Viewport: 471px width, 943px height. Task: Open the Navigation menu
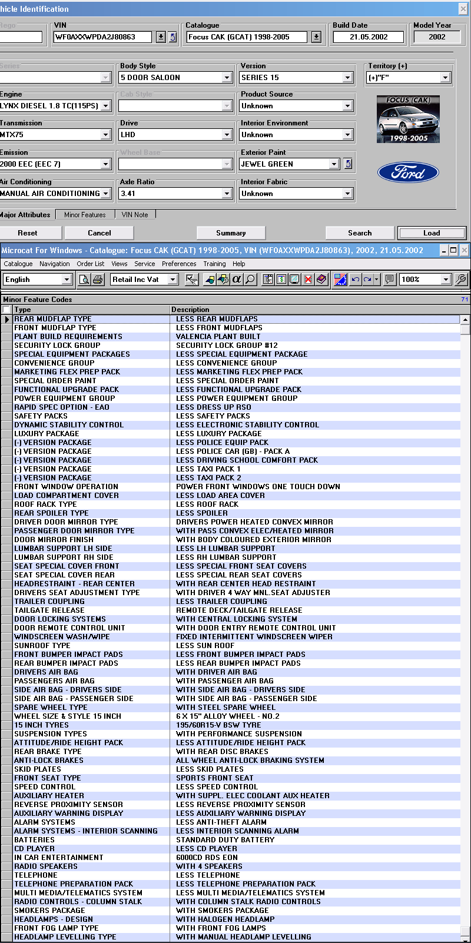click(54, 264)
